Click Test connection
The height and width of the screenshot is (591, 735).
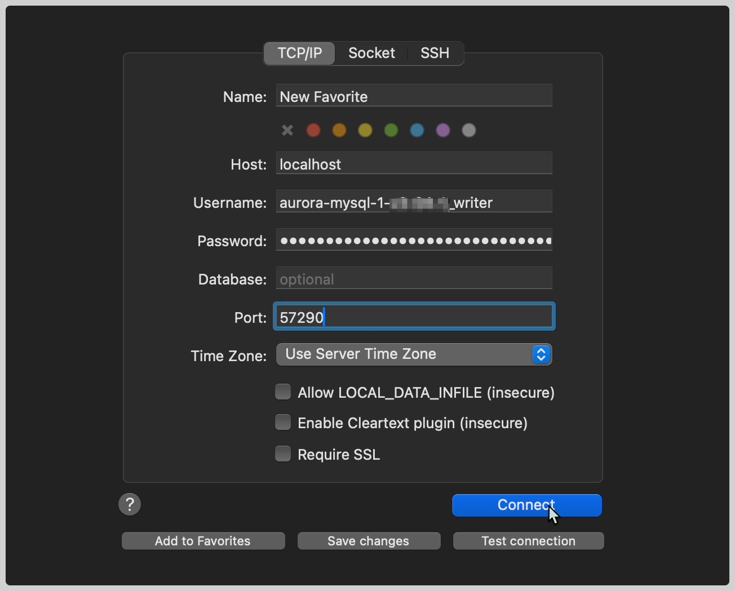528,541
